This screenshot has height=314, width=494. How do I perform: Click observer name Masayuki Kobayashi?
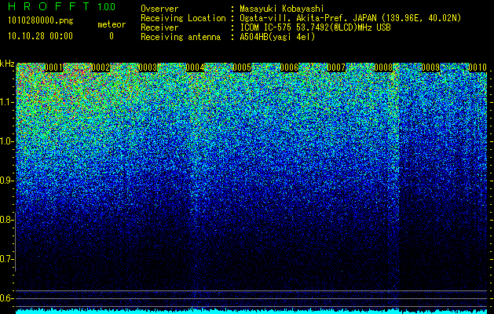[x=282, y=9]
